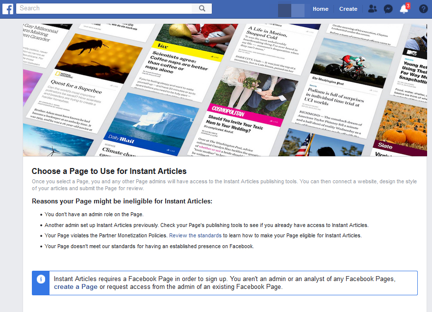
Task: Open the Create menu item
Action: tap(348, 9)
